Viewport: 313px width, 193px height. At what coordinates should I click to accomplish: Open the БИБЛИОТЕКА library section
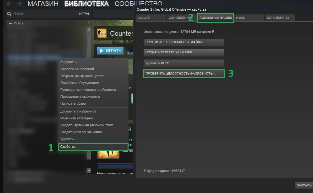(86, 3)
